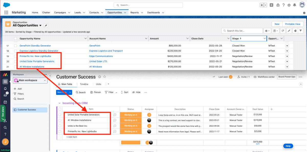Viewport: 307px width, 152px height.
Task: Open the list view filter funnel
Action: point(301,30)
